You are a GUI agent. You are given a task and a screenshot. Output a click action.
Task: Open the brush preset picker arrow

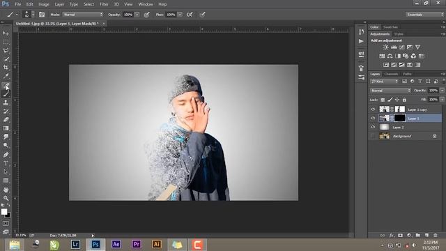[33, 15]
